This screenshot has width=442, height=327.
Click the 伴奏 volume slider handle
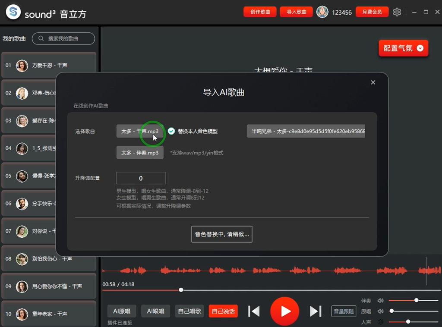click(416, 299)
